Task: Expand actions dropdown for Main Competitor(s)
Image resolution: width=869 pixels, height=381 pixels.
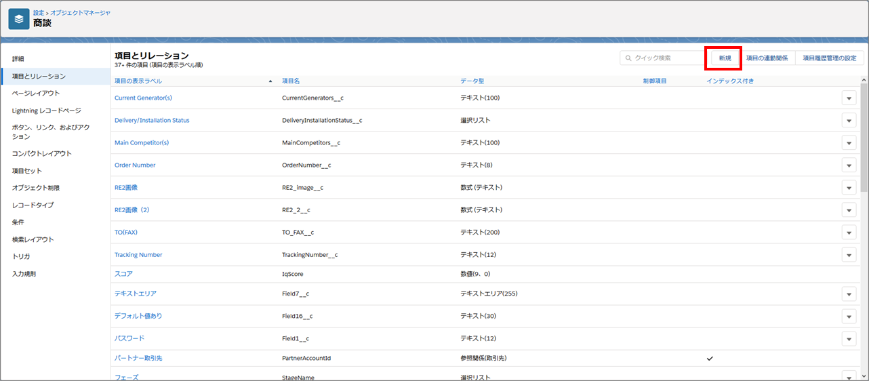Action: [849, 142]
